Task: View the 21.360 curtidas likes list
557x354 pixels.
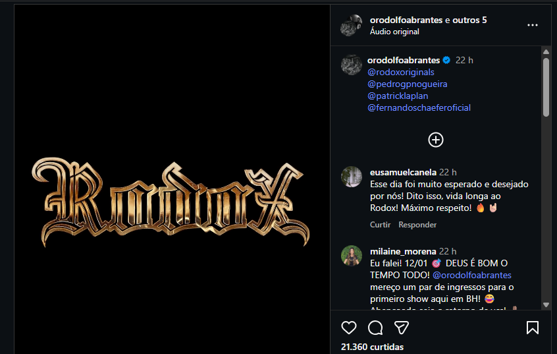Action: pyautogui.click(x=372, y=347)
